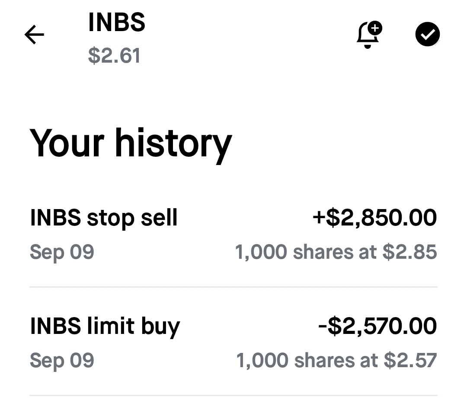Click the divider below limit buy row

pos(233,395)
